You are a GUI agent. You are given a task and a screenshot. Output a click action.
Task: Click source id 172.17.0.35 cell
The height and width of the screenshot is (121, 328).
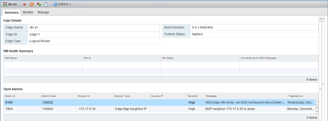[95, 109]
